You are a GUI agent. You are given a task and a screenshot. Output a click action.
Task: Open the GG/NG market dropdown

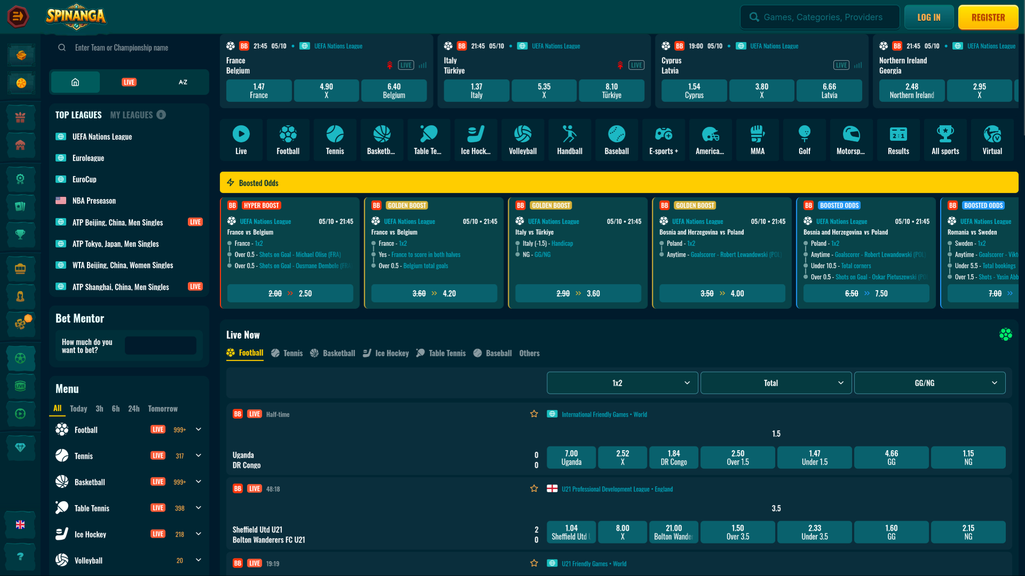pos(930,383)
